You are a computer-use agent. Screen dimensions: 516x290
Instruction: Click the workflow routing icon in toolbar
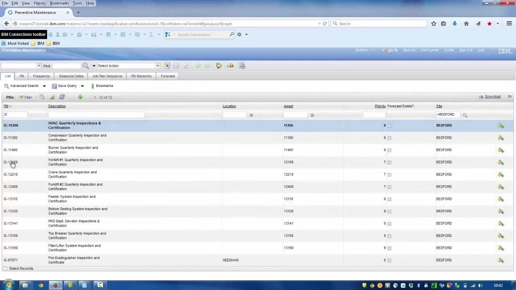tap(219, 66)
